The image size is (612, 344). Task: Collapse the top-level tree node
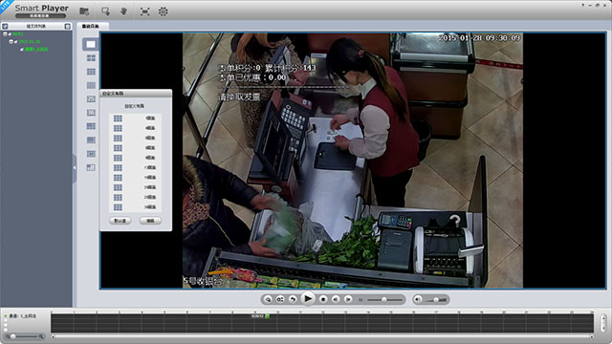(x=5, y=34)
